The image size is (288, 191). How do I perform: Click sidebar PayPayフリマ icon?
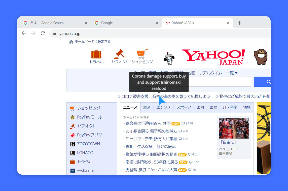click(73, 135)
